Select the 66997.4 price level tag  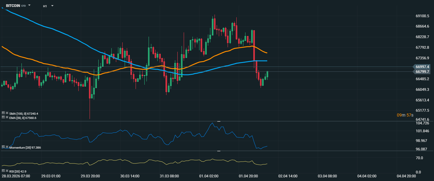[x=422, y=67]
